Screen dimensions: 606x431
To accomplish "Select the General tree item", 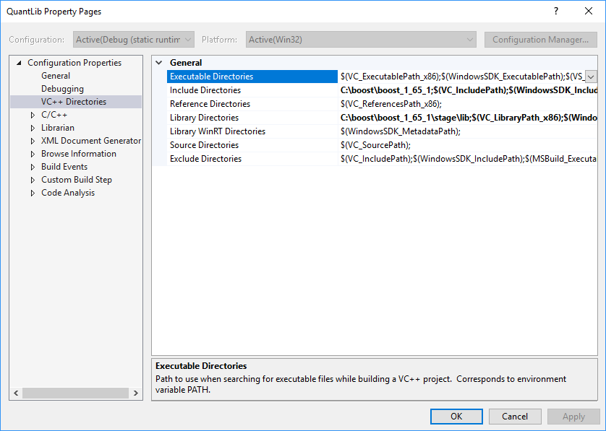I will pos(56,76).
